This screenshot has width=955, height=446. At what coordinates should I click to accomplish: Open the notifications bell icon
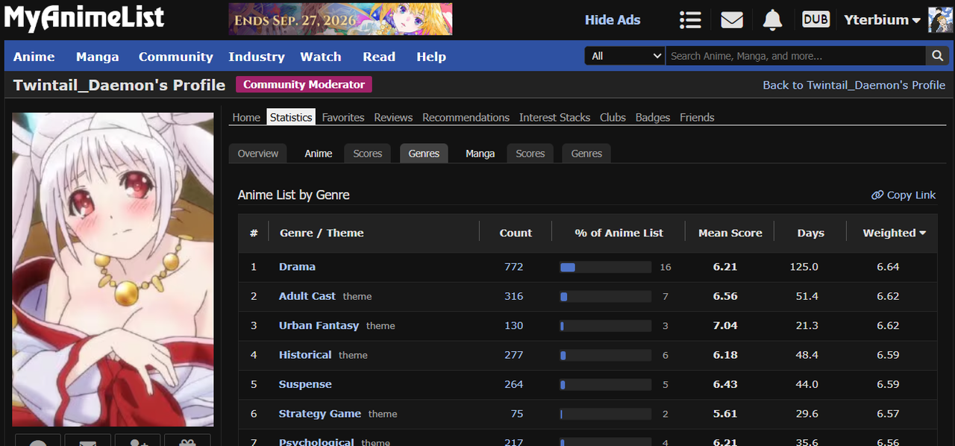(773, 20)
